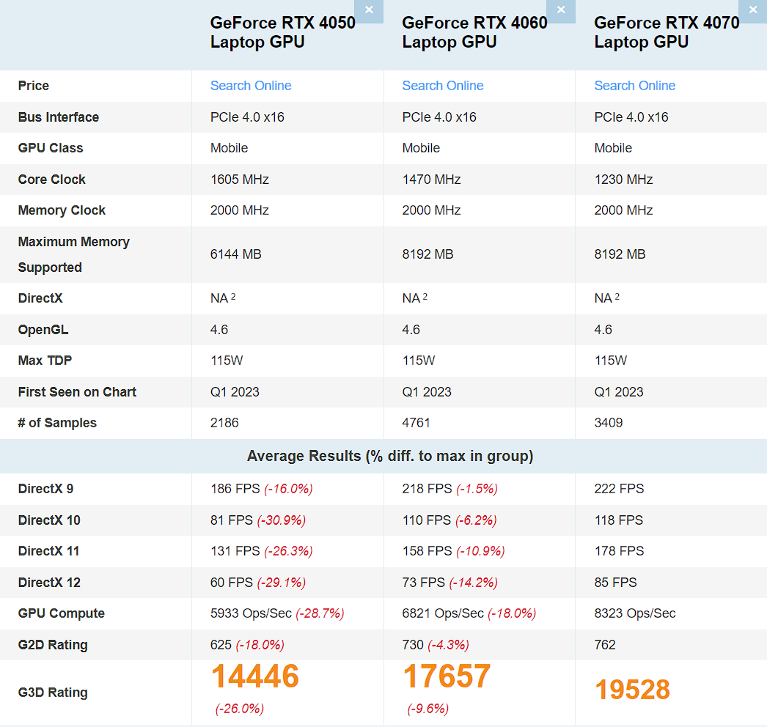
Task: Select the Memory Clock row label
Action: [x=62, y=210]
